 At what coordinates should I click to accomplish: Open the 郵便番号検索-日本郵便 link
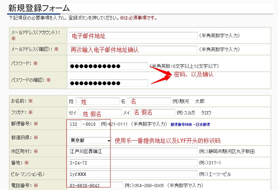point(190,125)
